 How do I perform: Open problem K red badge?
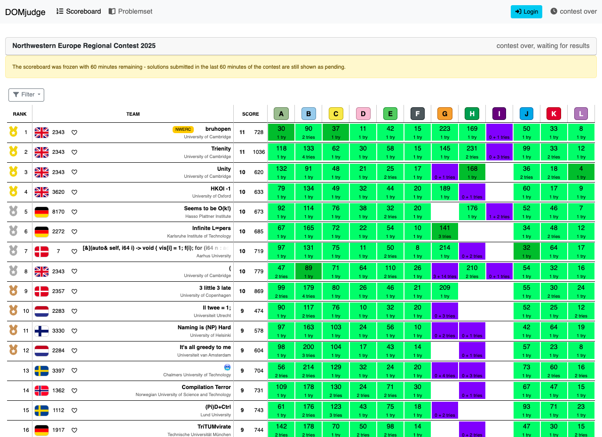tap(554, 113)
